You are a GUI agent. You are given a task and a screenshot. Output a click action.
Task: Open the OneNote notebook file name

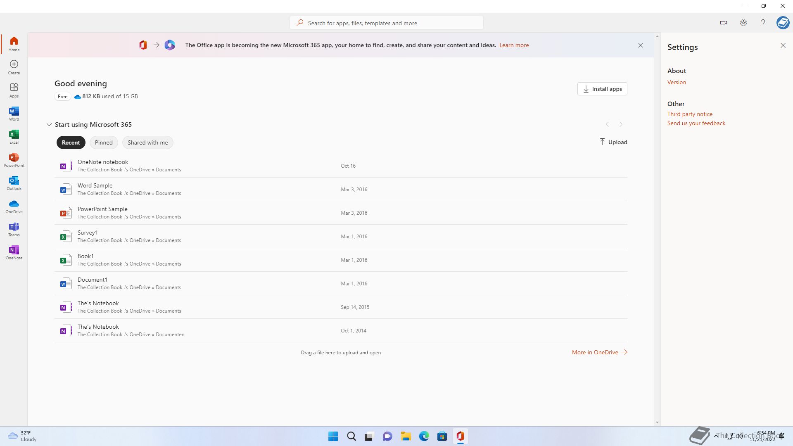103,162
